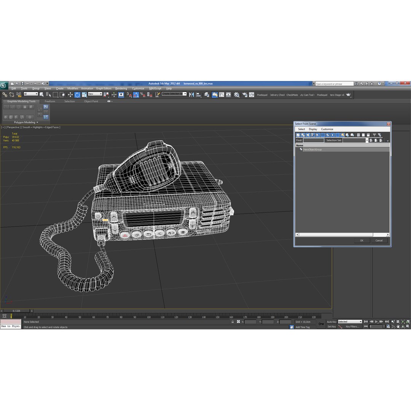Viewport: 411px width, 411px height.
Task: Open the Modifiers menu
Action: (x=73, y=89)
